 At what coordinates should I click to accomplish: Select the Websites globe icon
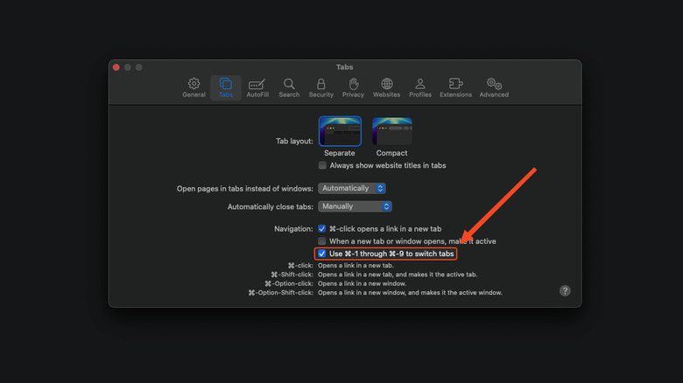coord(386,87)
